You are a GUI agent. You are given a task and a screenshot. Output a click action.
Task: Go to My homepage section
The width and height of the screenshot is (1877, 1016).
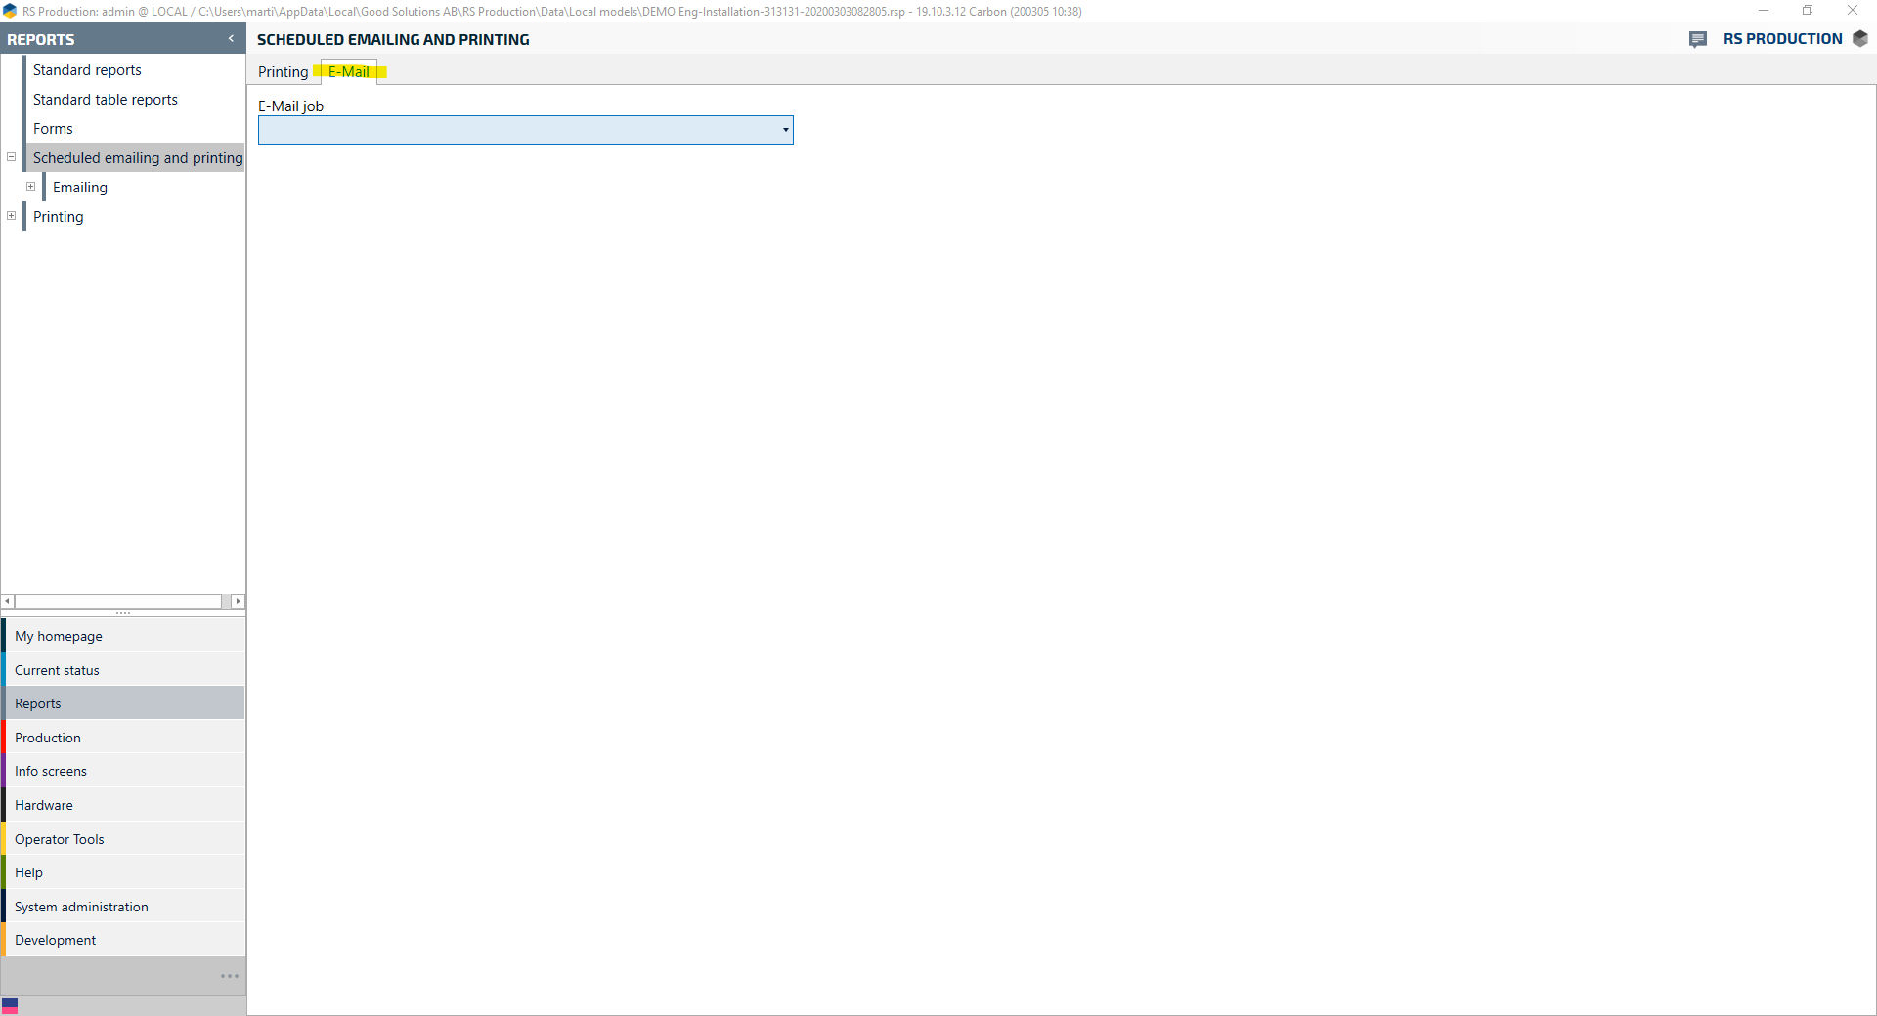pyautogui.click(x=59, y=636)
